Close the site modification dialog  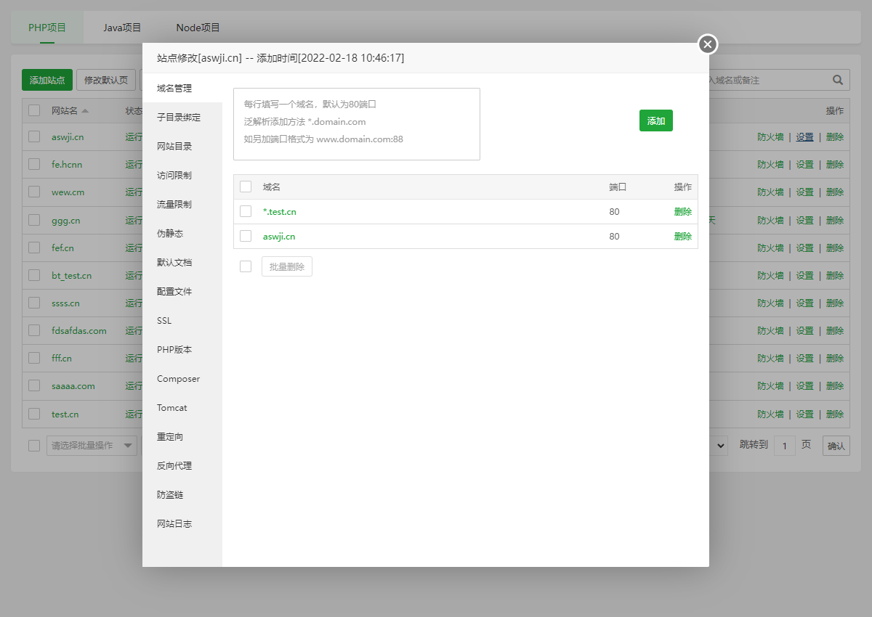(707, 44)
